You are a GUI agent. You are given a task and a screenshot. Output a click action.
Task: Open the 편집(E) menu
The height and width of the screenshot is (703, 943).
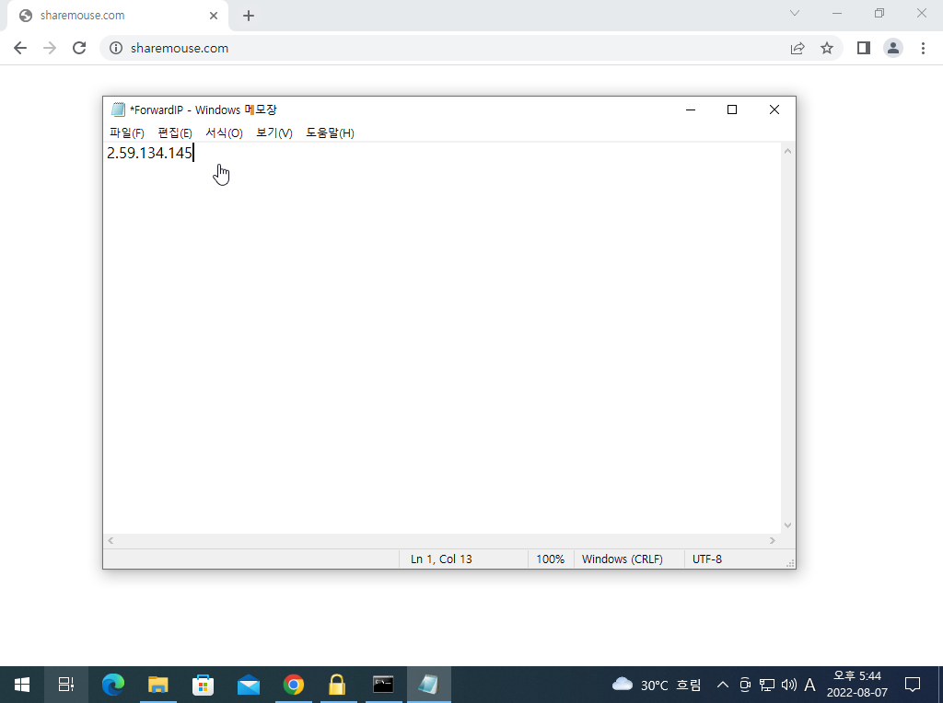coord(175,133)
